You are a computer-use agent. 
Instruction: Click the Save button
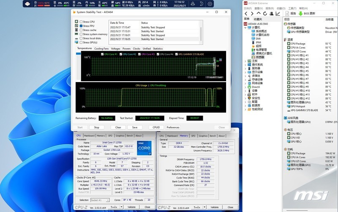[x=135, y=127]
